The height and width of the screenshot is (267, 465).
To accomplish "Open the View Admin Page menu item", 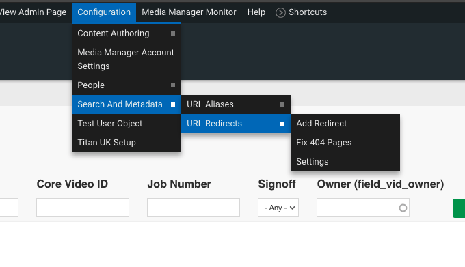I will (x=33, y=12).
